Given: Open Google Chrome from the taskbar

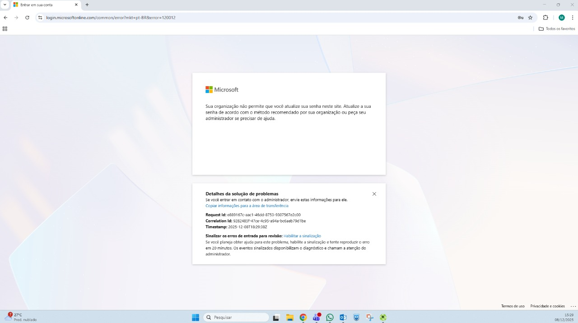Looking at the screenshot, I should coord(303,318).
